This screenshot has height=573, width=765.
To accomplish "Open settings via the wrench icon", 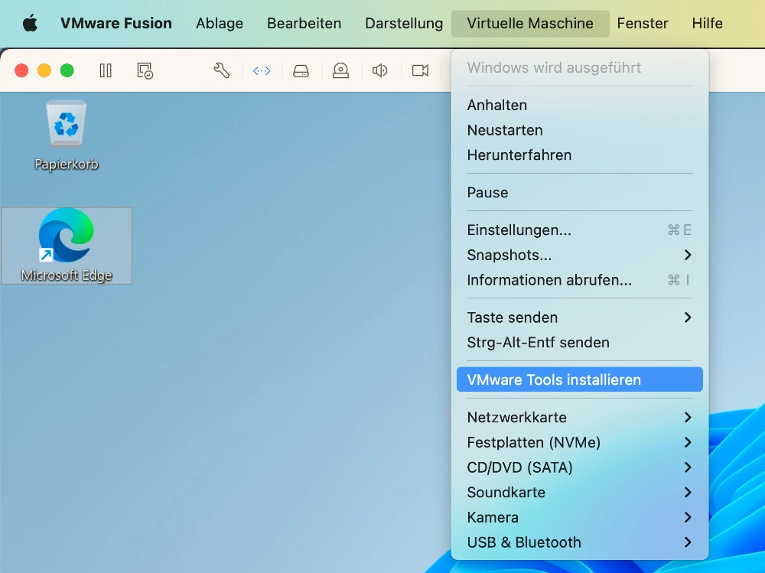I will point(222,71).
